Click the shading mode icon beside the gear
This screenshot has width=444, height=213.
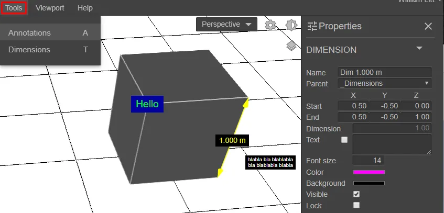pos(291,26)
